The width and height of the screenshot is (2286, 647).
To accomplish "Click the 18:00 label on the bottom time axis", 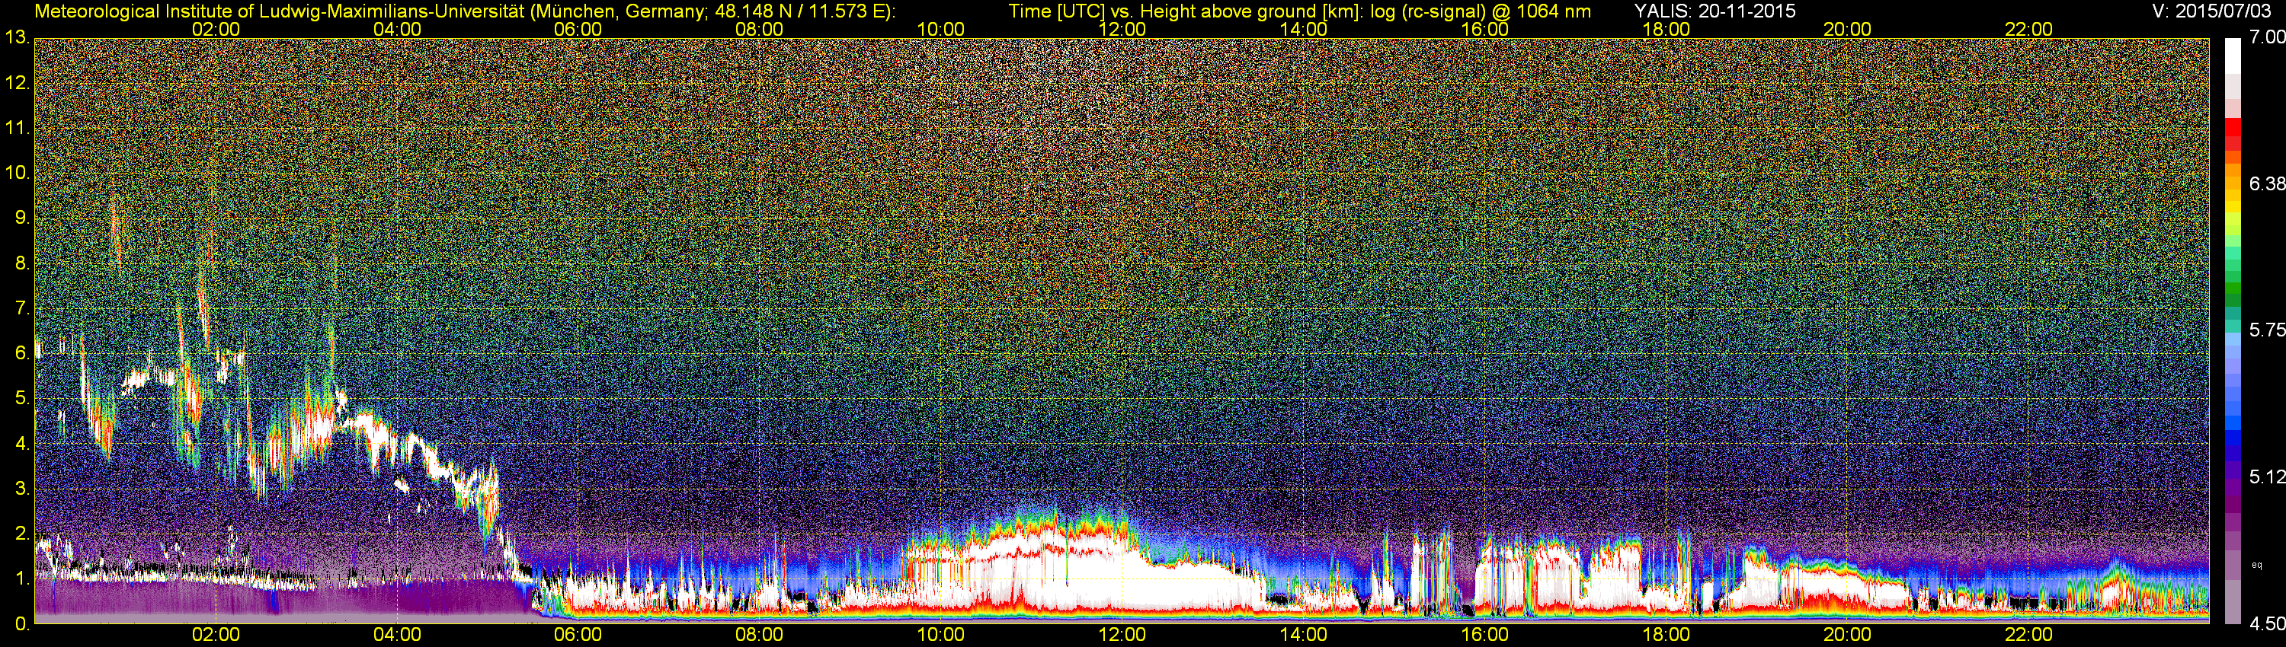I will pyautogui.click(x=1666, y=635).
